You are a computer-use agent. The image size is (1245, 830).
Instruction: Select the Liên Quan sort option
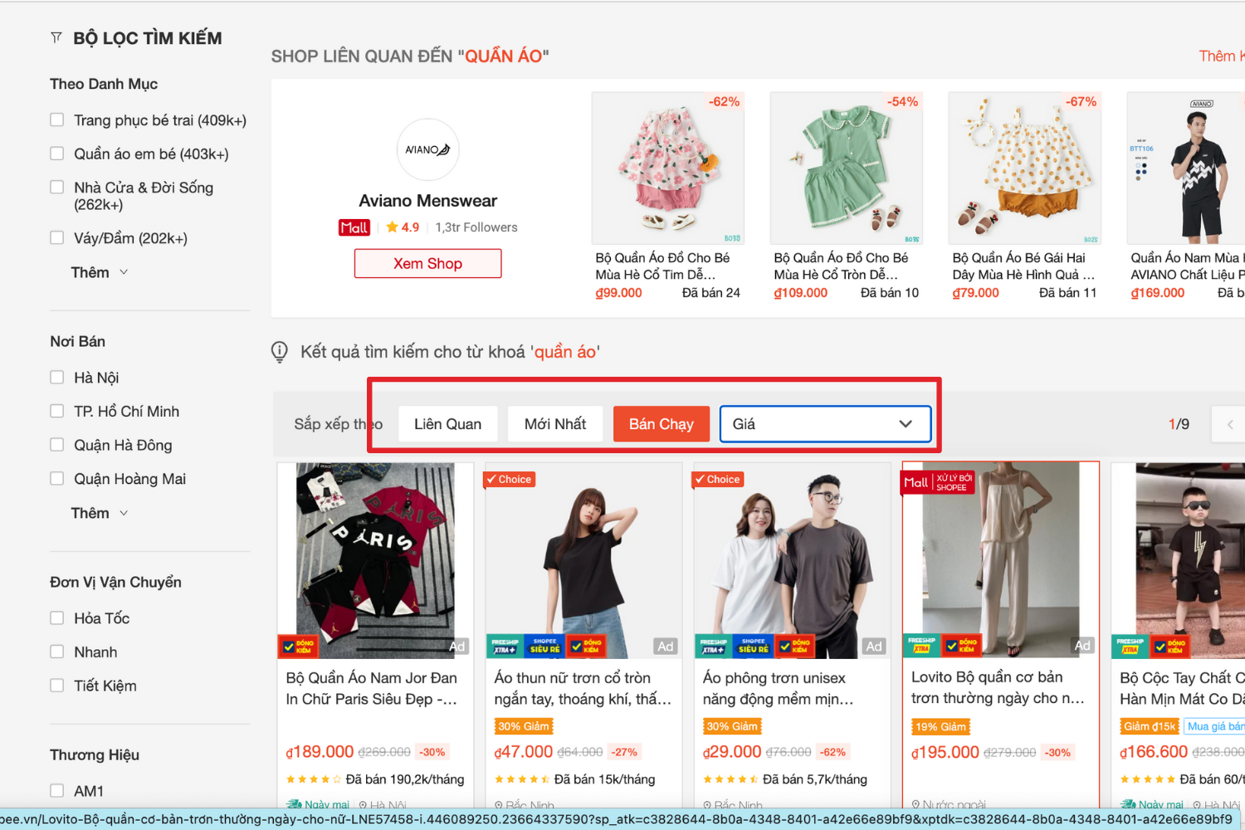pyautogui.click(x=447, y=424)
